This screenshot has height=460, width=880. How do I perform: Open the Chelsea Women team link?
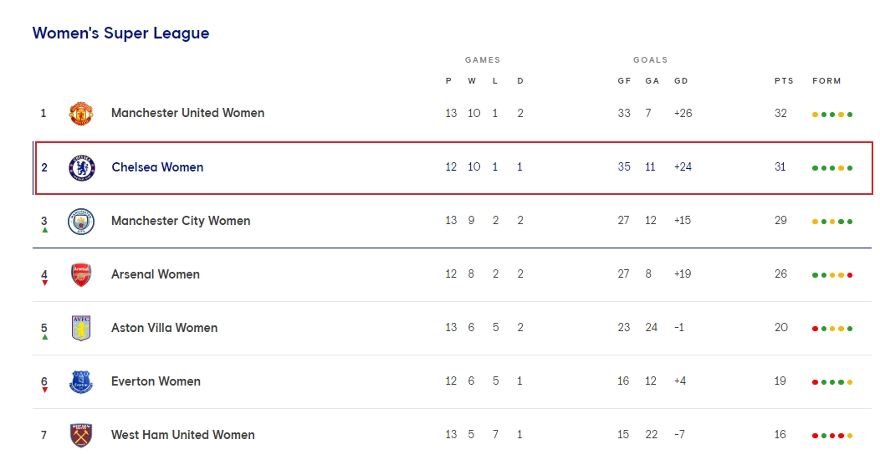[158, 167]
